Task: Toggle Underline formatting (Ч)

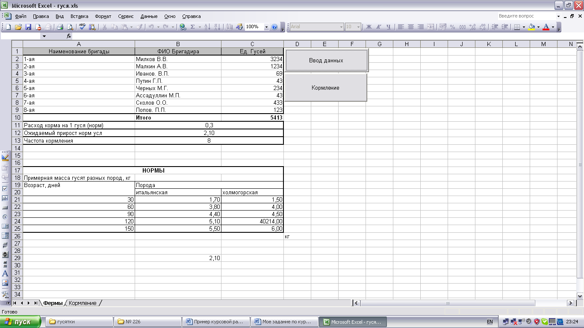Action: click(389, 27)
